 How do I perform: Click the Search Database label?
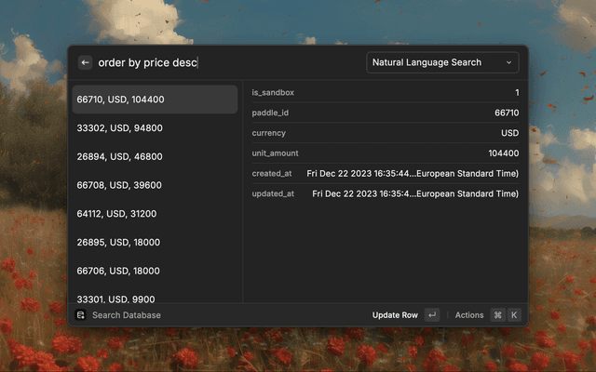point(127,315)
